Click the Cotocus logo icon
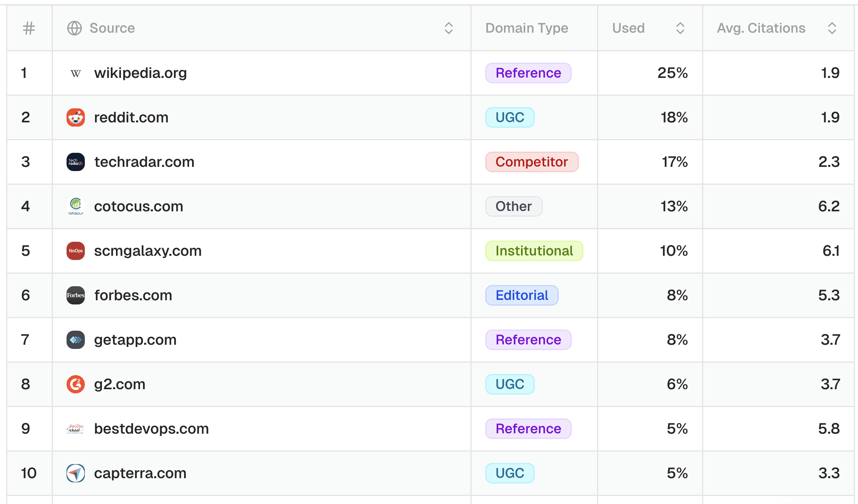 click(76, 206)
